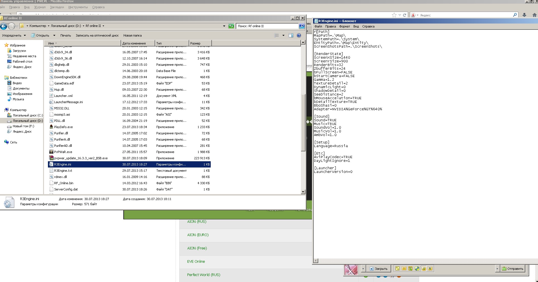Change the view mode icon in Explorer toolbar

[x=277, y=35]
